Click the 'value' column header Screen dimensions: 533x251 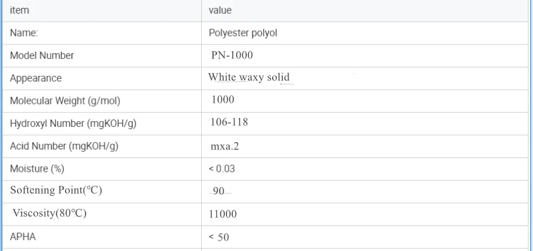tap(220, 10)
